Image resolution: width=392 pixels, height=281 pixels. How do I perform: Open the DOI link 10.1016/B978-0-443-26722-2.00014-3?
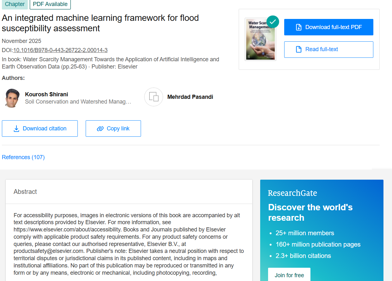[x=60, y=50]
